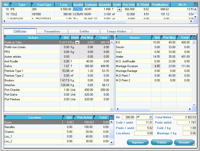This screenshot has width=200, height=151.
Task: Click the PrixMatière column header
Action: 160,5
